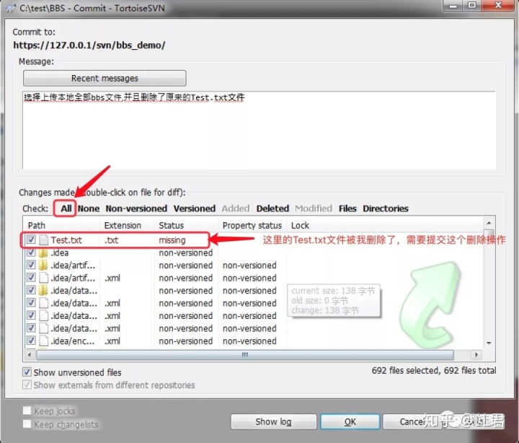The width and height of the screenshot is (519, 443).
Task: Click the greyed Added check link
Action: point(236,209)
